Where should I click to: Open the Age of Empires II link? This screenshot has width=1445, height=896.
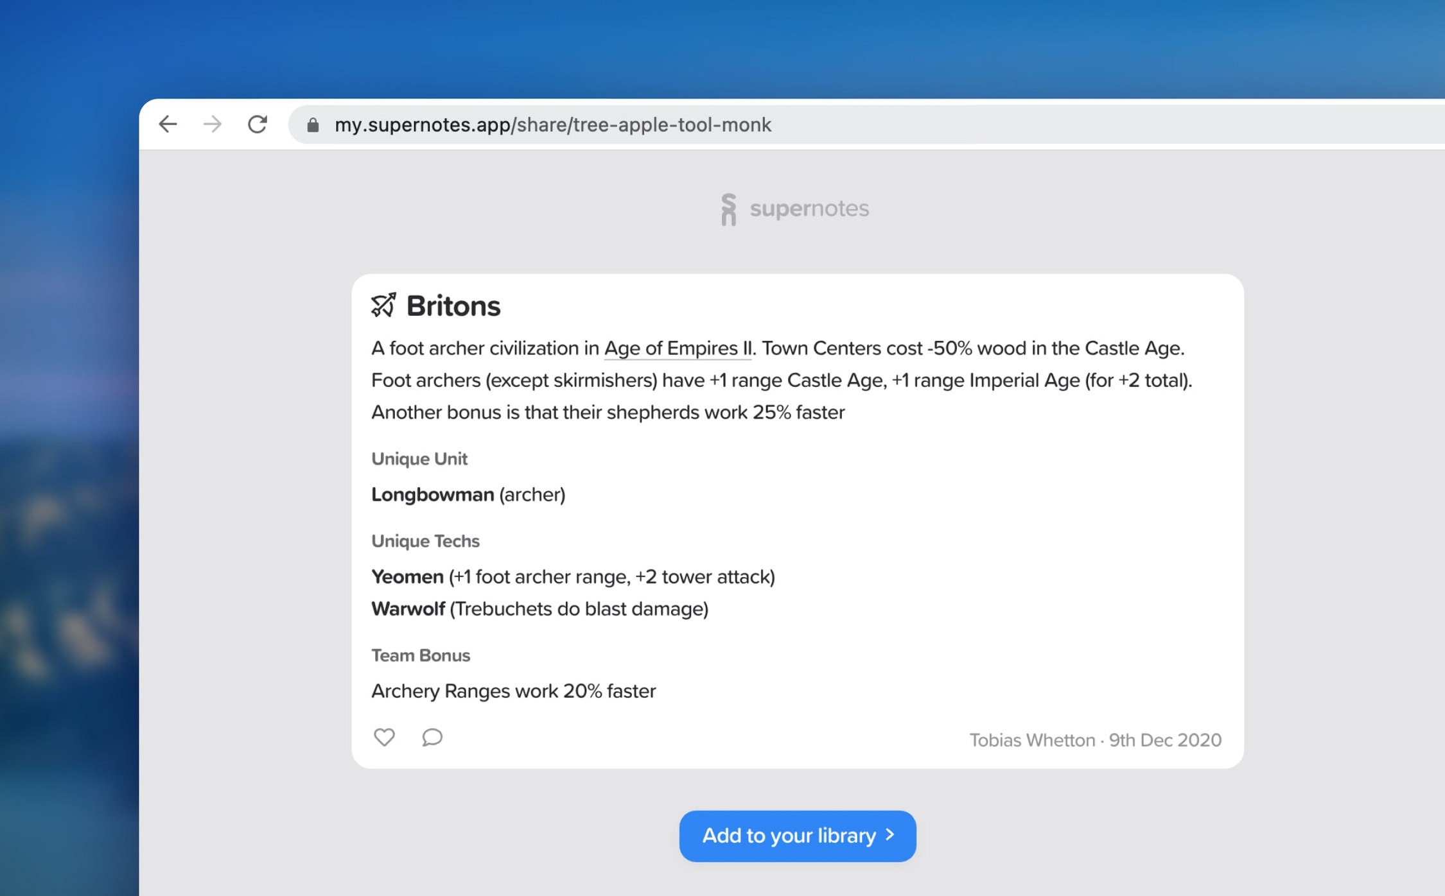(x=678, y=348)
